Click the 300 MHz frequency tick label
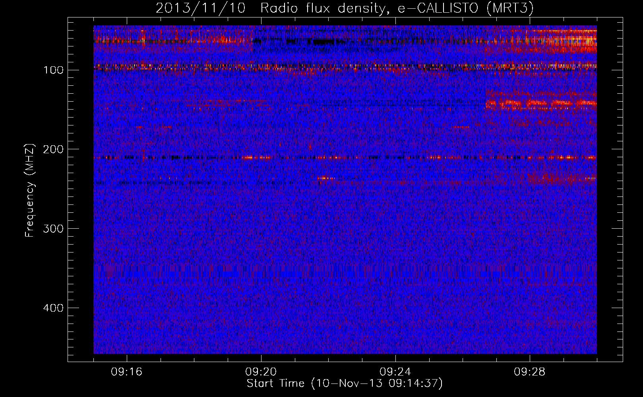Screen dimensions: 643x397 tap(53, 229)
